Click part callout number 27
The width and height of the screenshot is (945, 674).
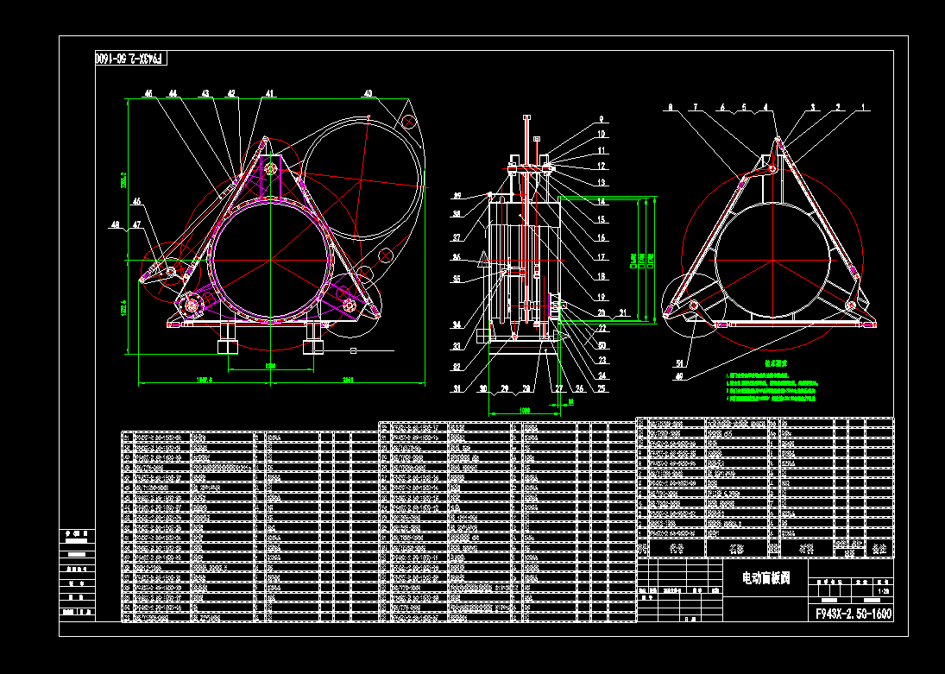[558, 389]
